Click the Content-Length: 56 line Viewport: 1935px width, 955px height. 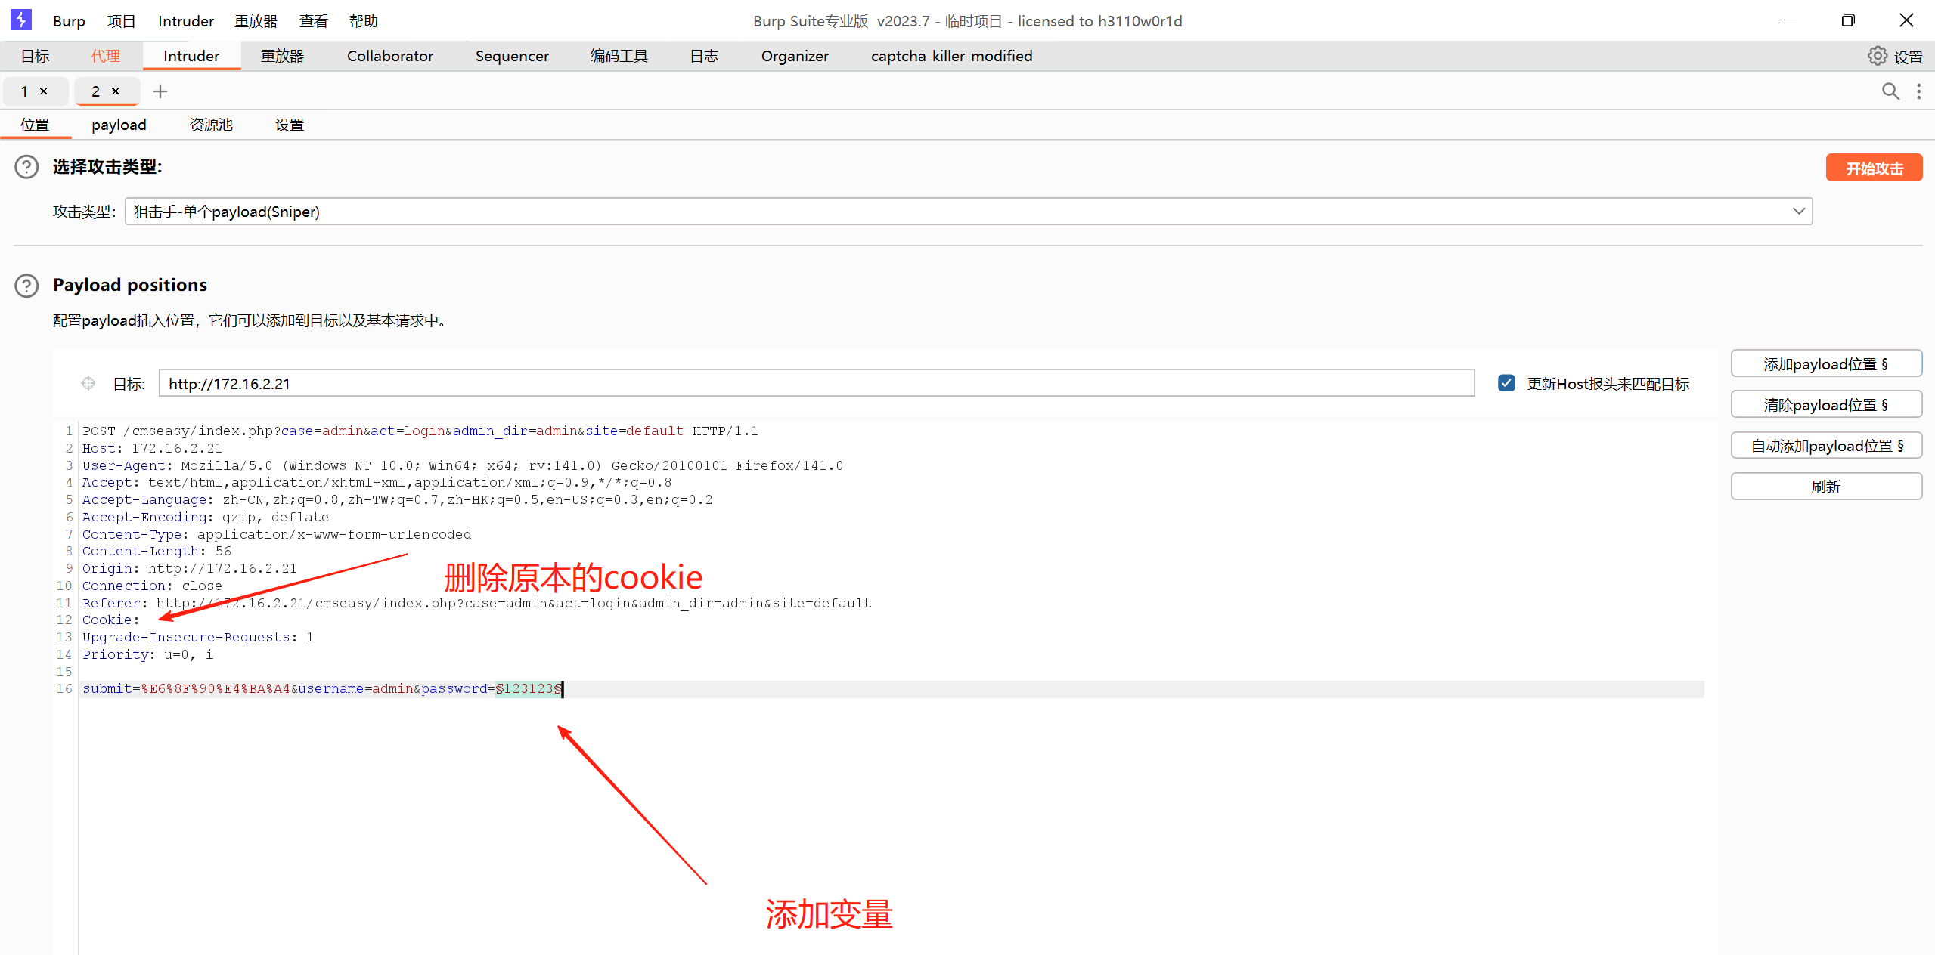tap(157, 552)
